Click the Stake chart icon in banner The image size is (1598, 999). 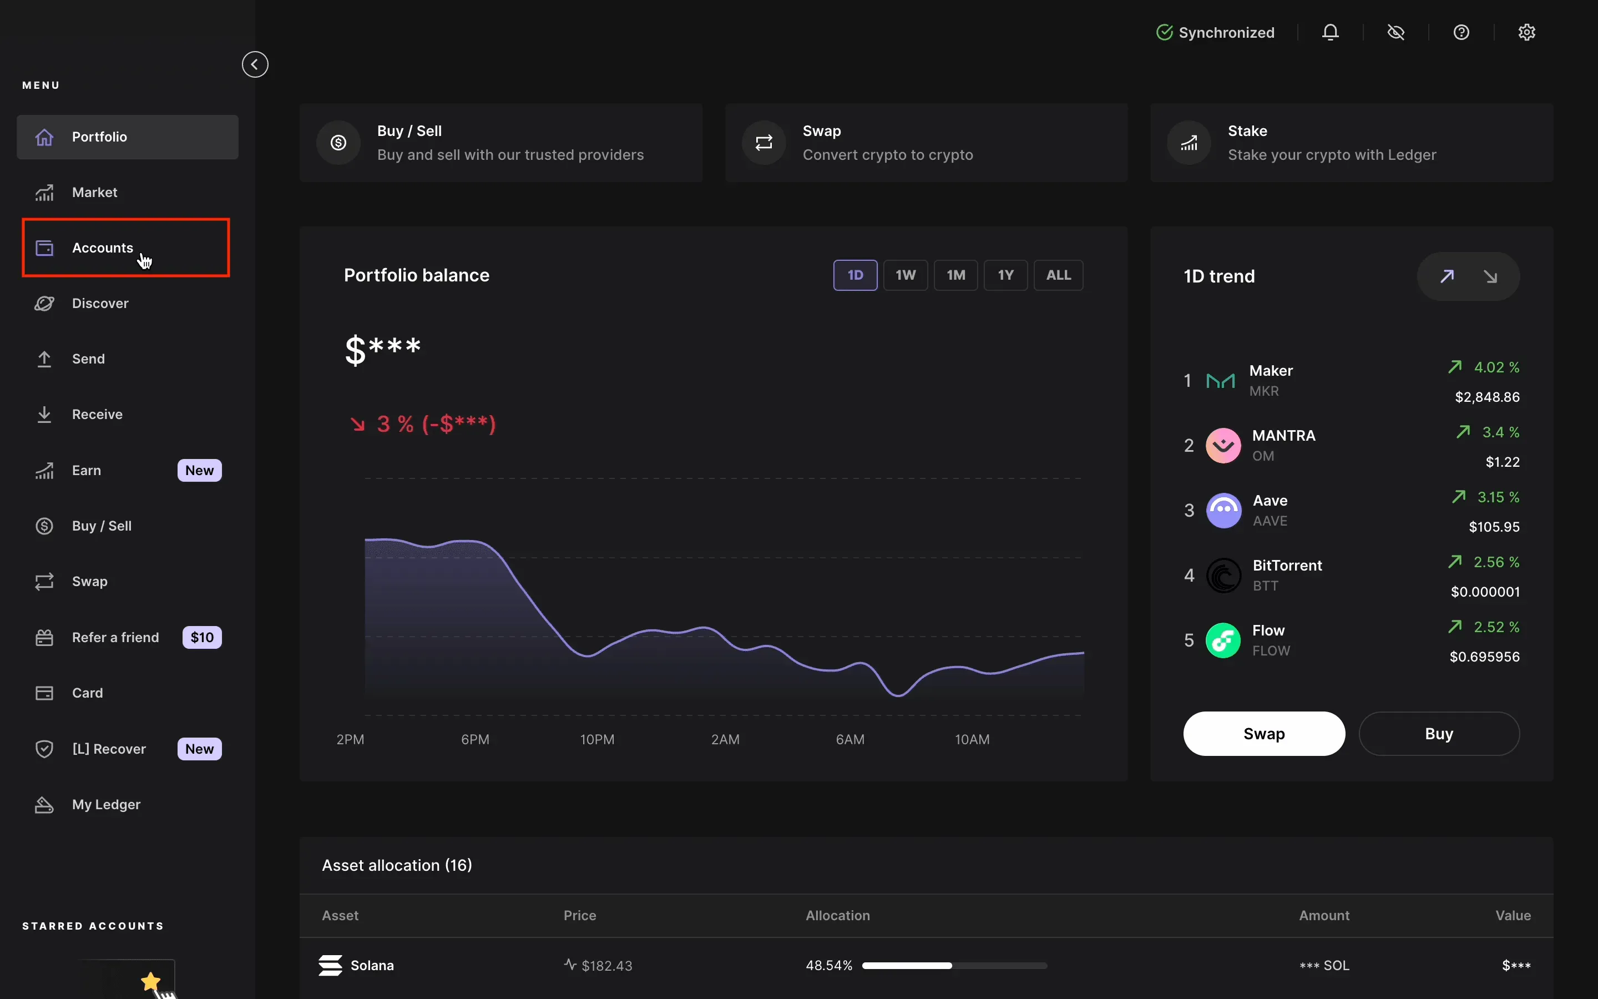(1189, 143)
